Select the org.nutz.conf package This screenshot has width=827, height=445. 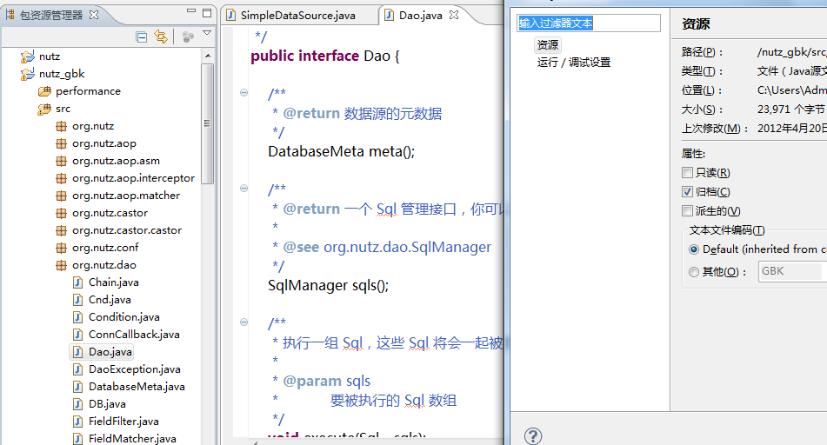pyautogui.click(x=105, y=248)
